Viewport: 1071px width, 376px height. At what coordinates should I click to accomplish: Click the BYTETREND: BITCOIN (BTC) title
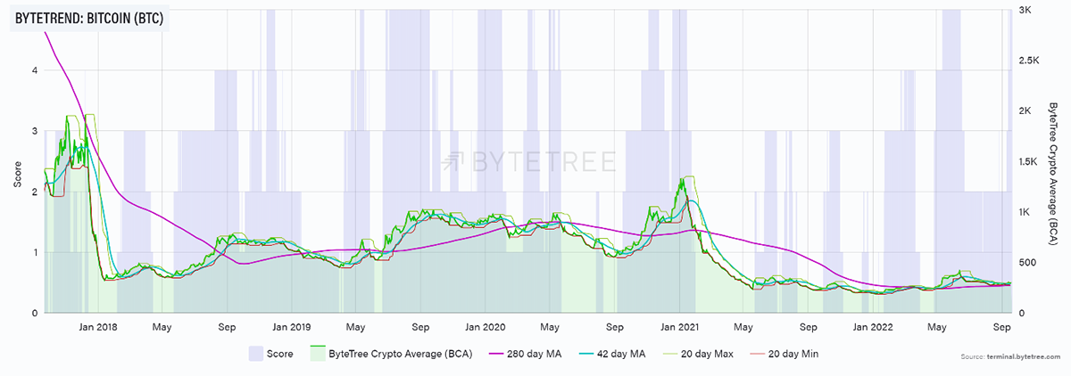click(89, 18)
